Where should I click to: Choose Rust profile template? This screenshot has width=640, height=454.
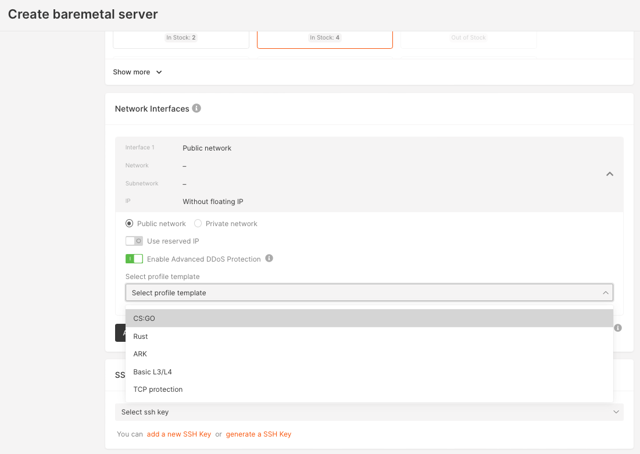click(140, 336)
